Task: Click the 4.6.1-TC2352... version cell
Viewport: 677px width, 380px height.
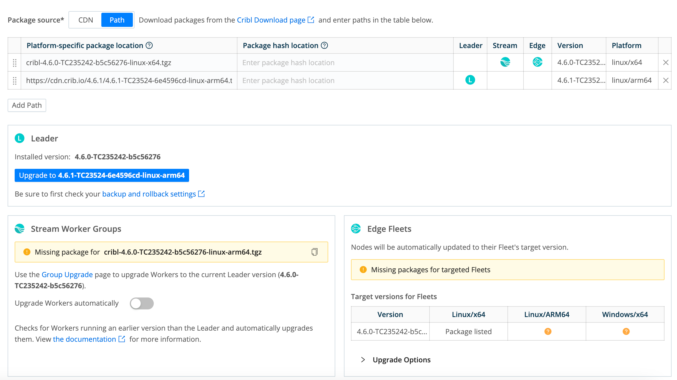Action: [x=579, y=81]
